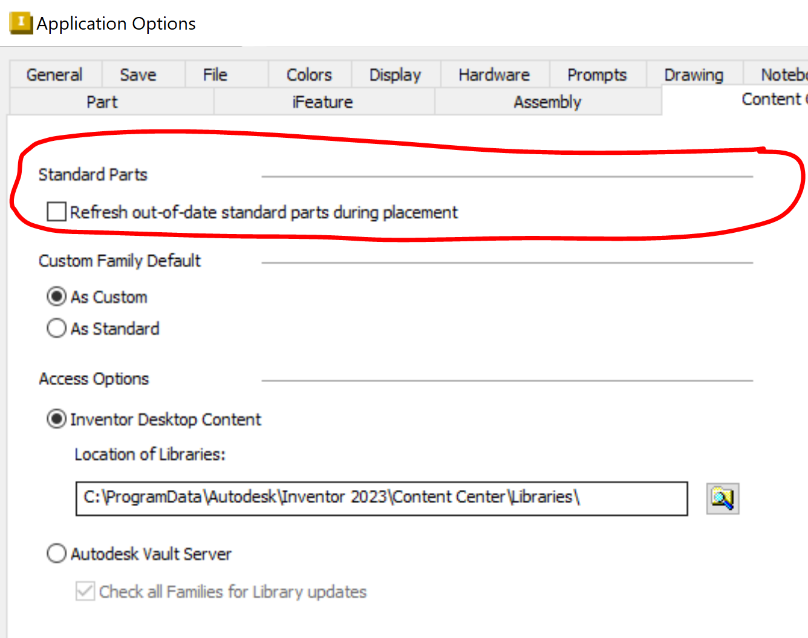The height and width of the screenshot is (638, 808).
Task: Click the Inventor logo in the title bar
Action: click(20, 22)
